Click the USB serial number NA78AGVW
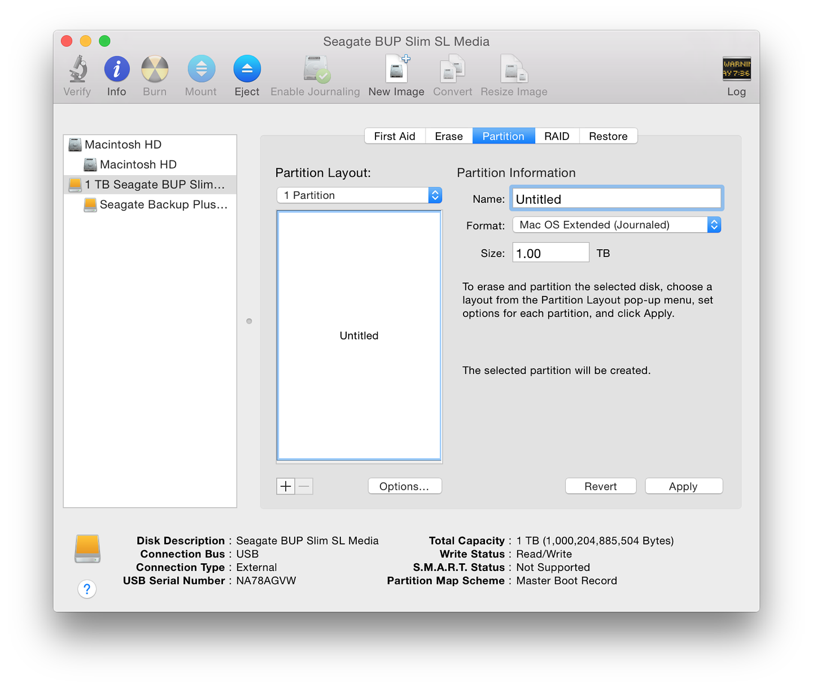This screenshot has width=813, height=688. point(266,581)
